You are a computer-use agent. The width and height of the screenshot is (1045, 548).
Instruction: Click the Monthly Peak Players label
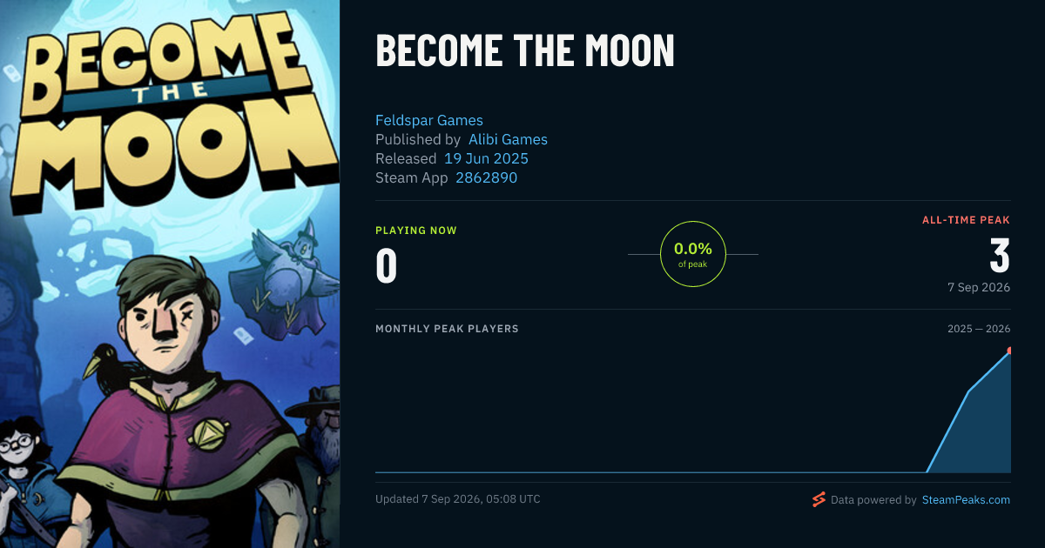click(447, 329)
